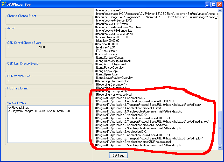The width and height of the screenshot is (224, 162).
Task: Click the #Lang.Copy=Copy tag line
Action: 107,71
